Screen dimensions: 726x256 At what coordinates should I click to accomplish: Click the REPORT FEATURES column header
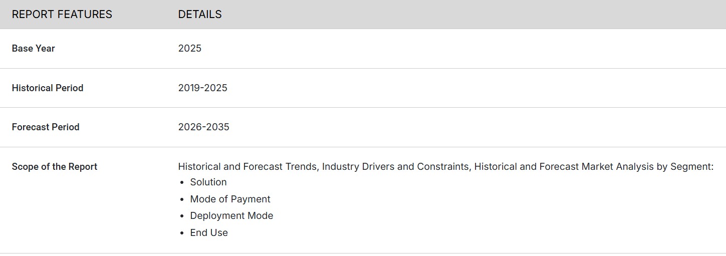(62, 15)
